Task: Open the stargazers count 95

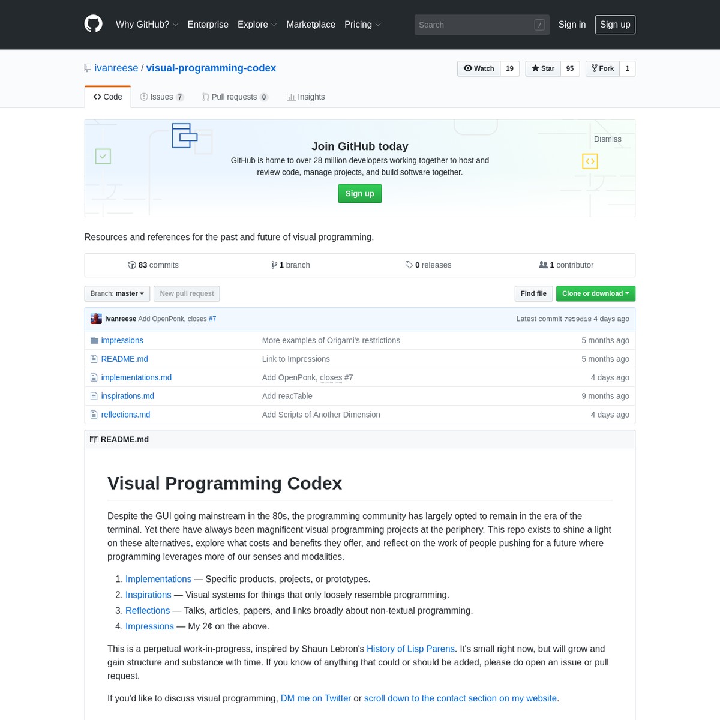Action: click(570, 68)
